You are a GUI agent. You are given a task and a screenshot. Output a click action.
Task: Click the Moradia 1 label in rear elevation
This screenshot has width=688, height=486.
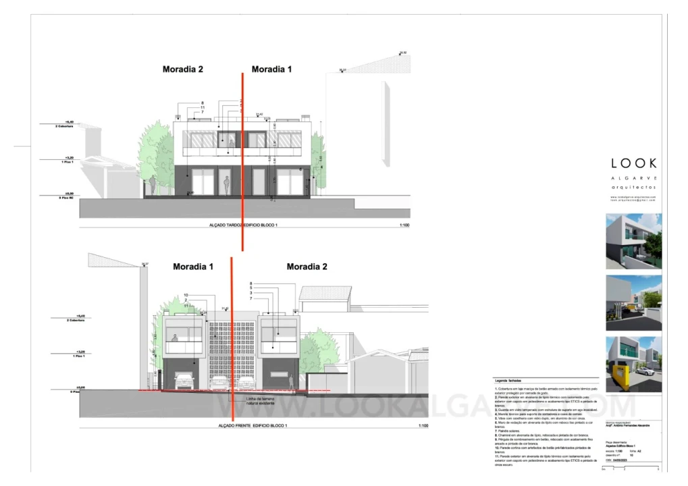point(271,69)
